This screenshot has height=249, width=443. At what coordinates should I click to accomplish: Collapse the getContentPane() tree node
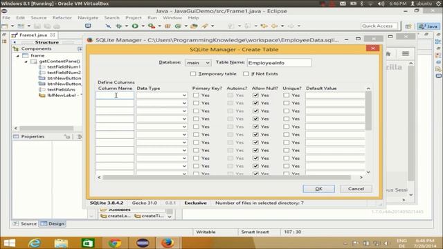26,62
